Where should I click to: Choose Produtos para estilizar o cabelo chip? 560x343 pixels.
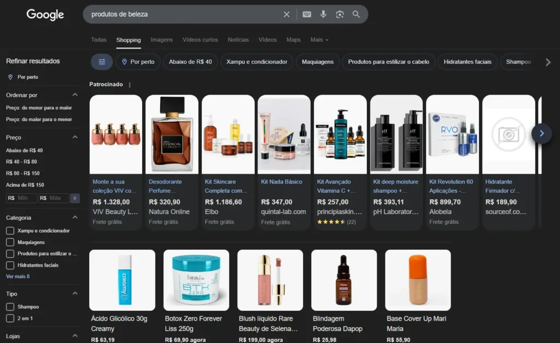click(x=389, y=62)
